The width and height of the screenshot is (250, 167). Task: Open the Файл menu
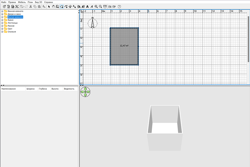pos(4,2)
